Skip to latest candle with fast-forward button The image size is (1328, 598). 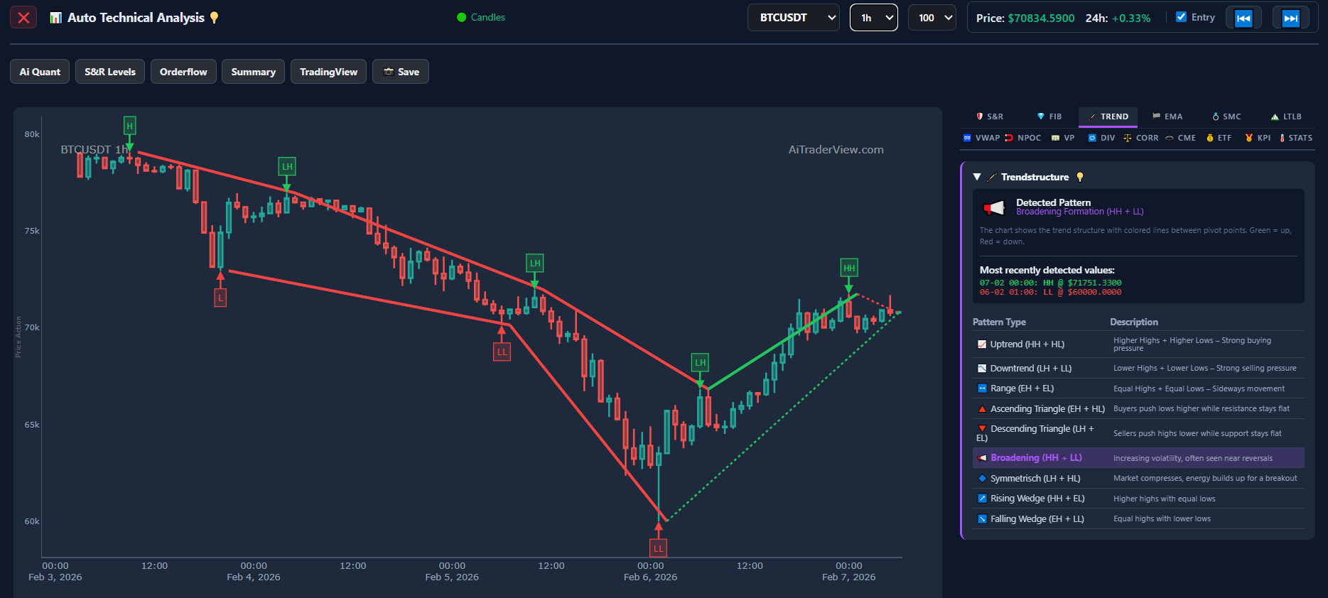[x=1290, y=18]
